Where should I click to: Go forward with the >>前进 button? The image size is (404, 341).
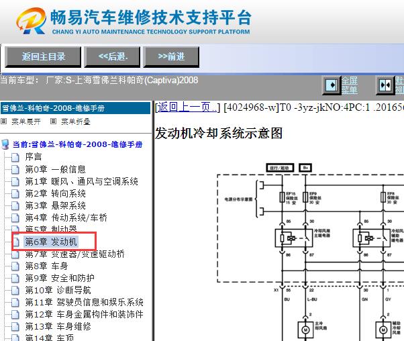(171, 56)
